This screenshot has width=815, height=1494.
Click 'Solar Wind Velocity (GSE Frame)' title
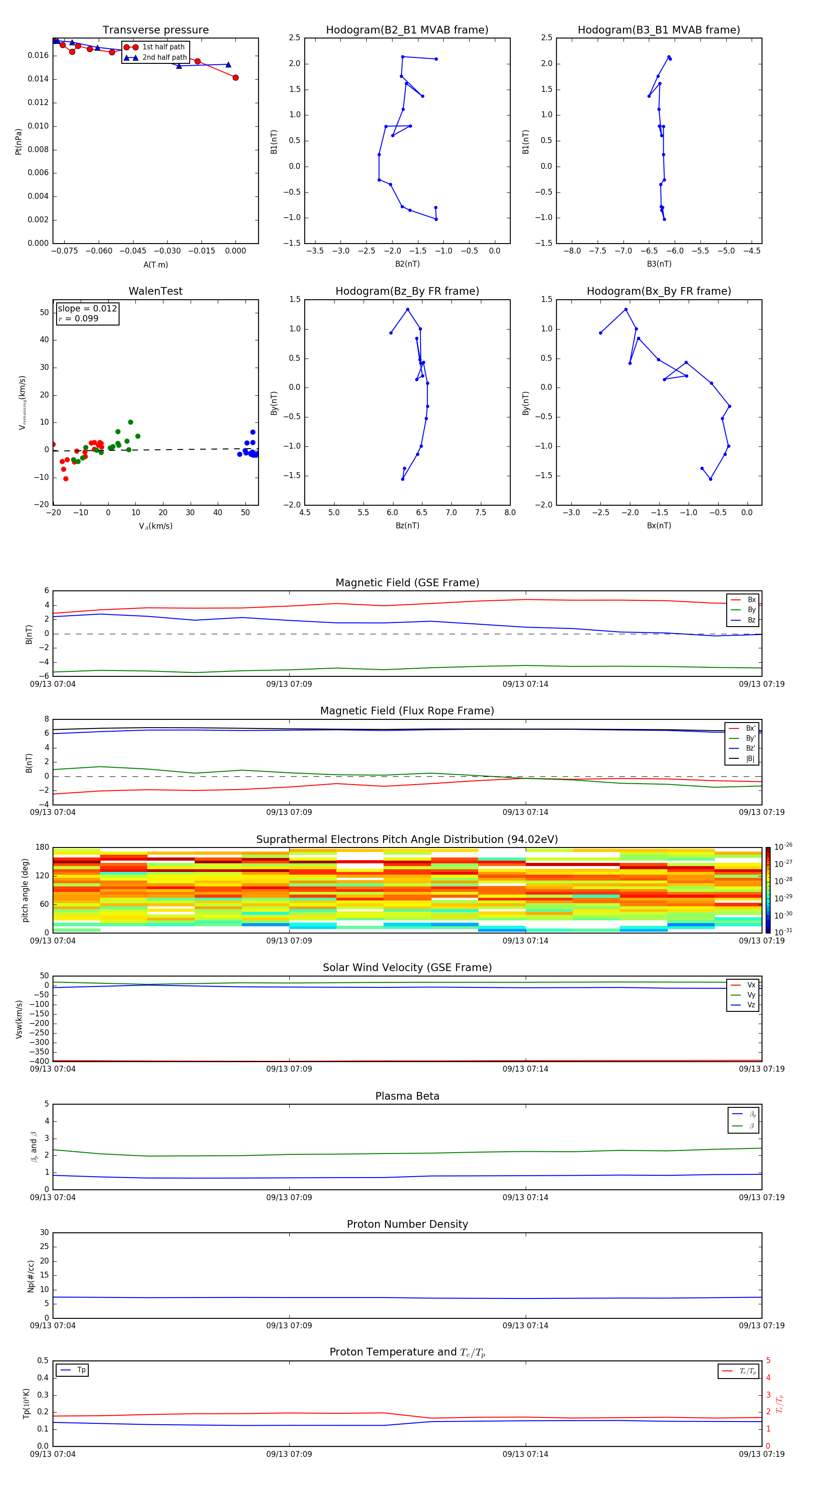[x=407, y=968]
